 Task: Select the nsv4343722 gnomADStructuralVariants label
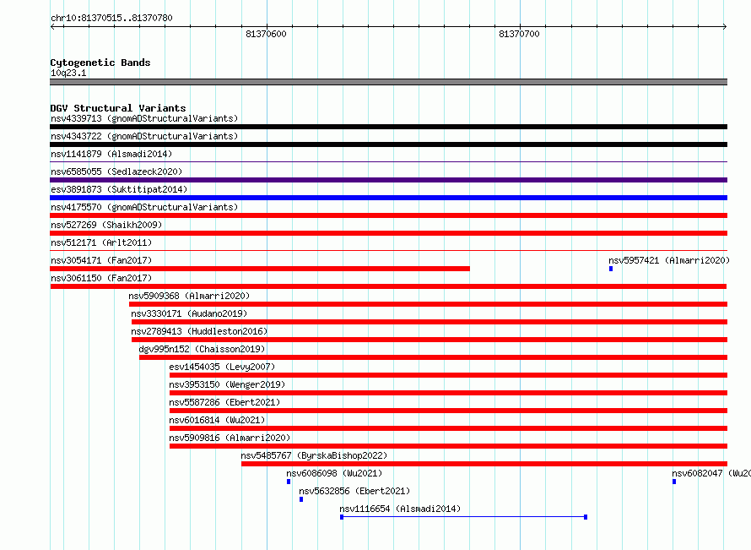[144, 136]
